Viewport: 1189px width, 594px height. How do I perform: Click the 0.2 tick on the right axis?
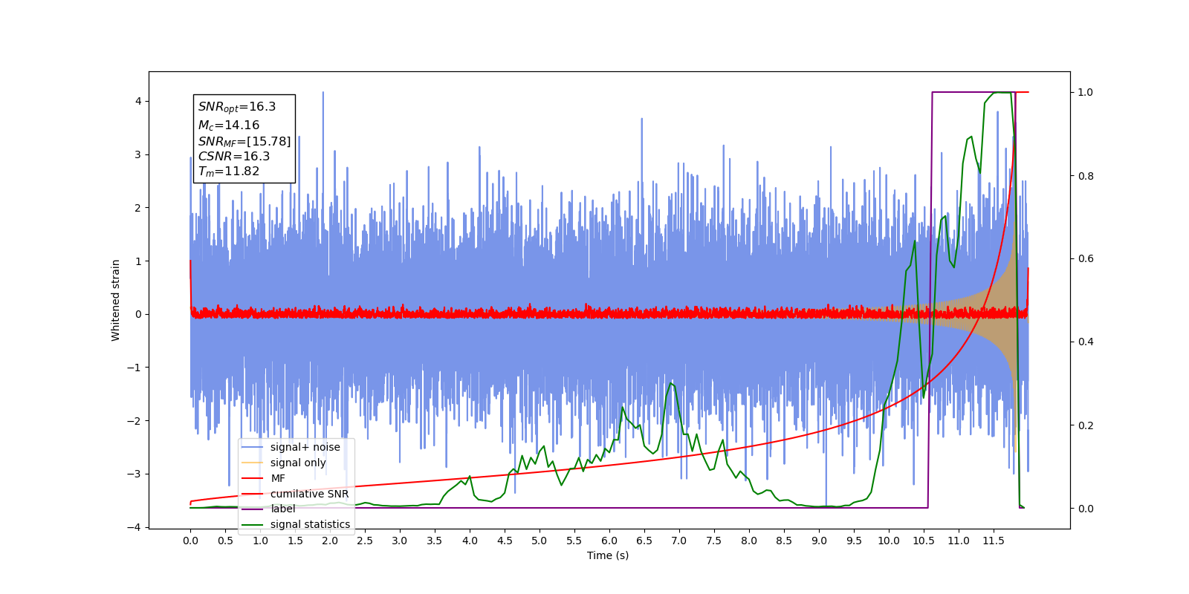tap(1086, 425)
